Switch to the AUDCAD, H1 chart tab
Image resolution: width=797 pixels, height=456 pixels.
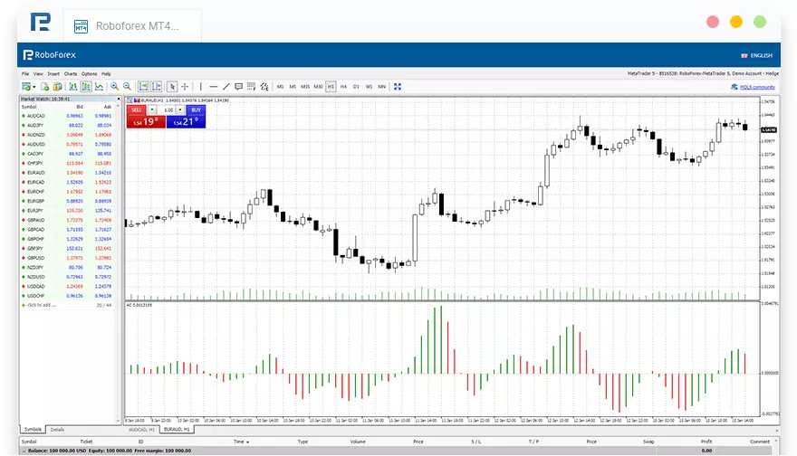[x=142, y=429]
